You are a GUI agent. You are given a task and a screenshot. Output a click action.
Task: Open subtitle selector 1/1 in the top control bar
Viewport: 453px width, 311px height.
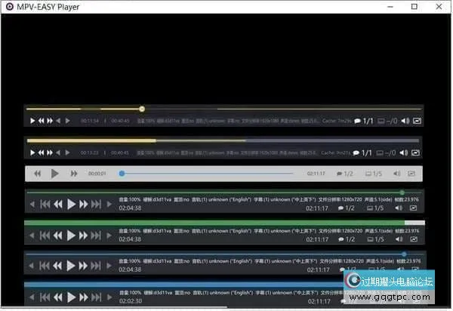(363, 121)
